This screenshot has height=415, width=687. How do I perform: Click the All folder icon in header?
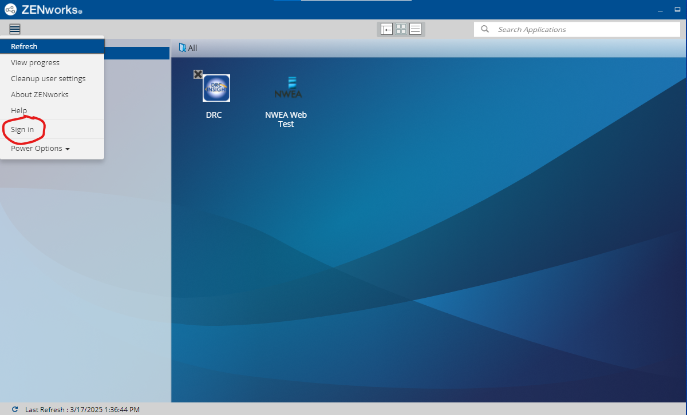pyautogui.click(x=183, y=48)
